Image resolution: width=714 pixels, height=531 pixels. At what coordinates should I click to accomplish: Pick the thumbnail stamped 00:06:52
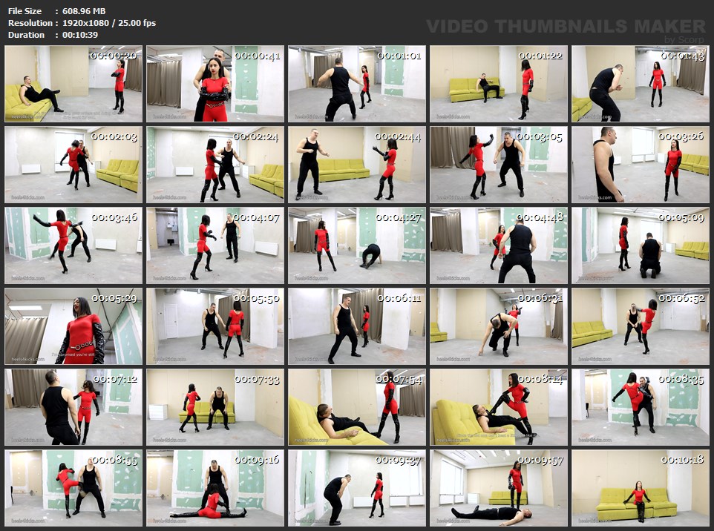point(641,326)
